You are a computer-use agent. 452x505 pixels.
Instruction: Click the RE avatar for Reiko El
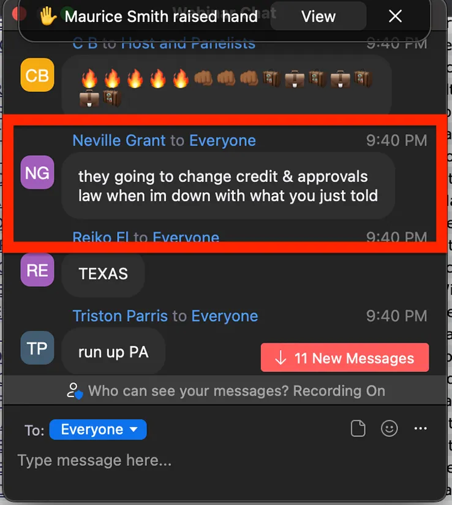coord(37,270)
